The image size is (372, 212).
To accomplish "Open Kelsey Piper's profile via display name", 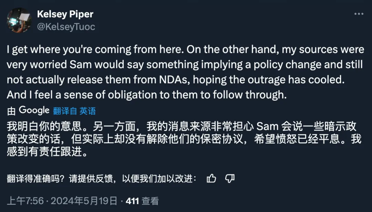I will (x=65, y=14).
